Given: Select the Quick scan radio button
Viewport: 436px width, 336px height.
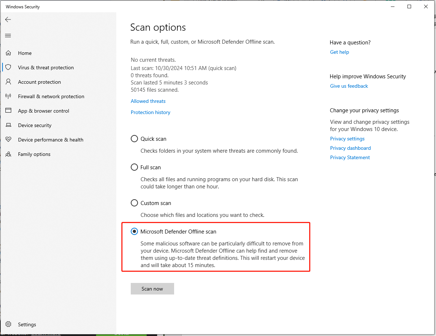Looking at the screenshot, I should [x=134, y=139].
